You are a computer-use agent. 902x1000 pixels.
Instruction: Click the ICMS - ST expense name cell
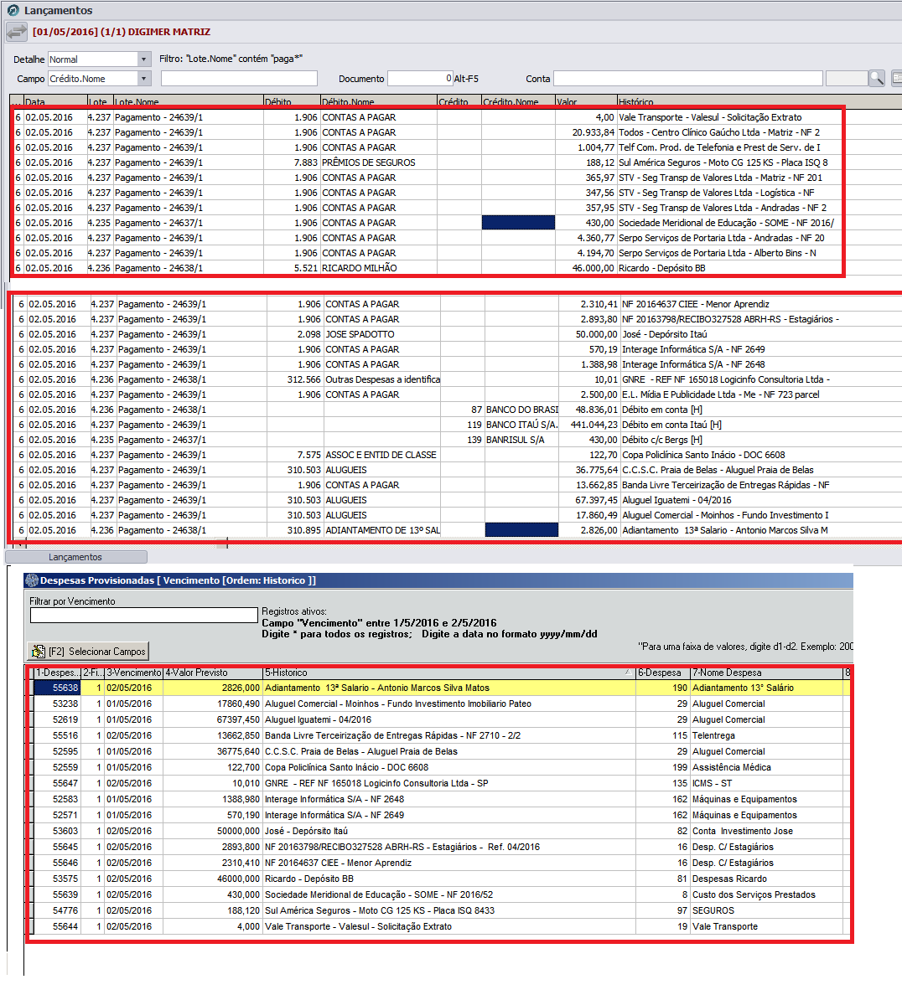(x=767, y=783)
